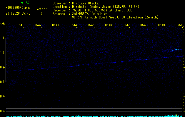185x117 pixels.
Task: Click the yellow signal spike at bottom right
Action: click(x=176, y=115)
